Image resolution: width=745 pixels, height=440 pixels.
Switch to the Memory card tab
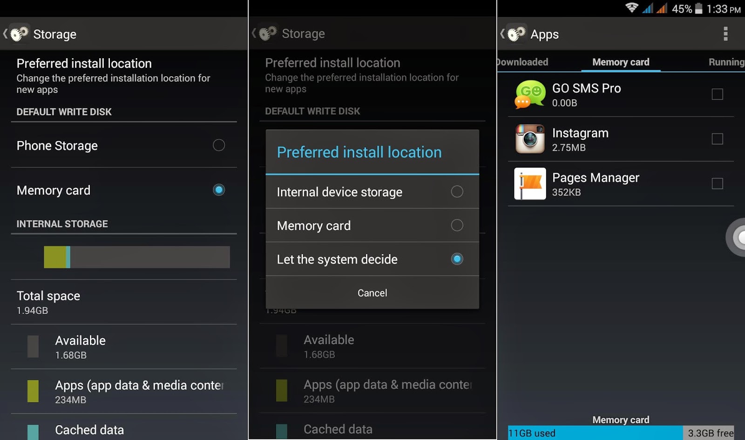click(621, 62)
